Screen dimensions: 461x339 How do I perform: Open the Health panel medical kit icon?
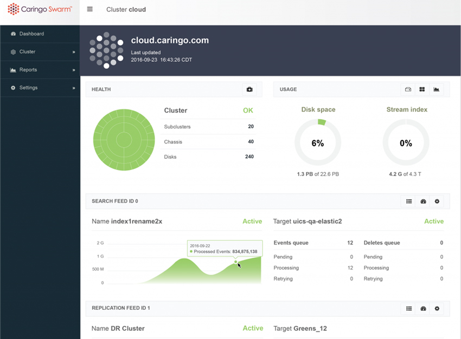[249, 89]
